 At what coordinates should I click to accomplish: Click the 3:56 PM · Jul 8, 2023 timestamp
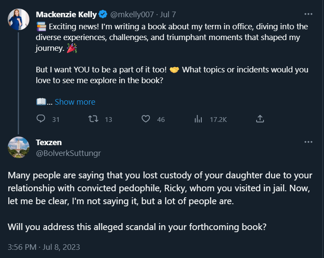pos(44,247)
